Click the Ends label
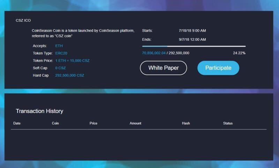Image resolution: width=279 pixels, height=168 pixels. [x=147, y=39]
